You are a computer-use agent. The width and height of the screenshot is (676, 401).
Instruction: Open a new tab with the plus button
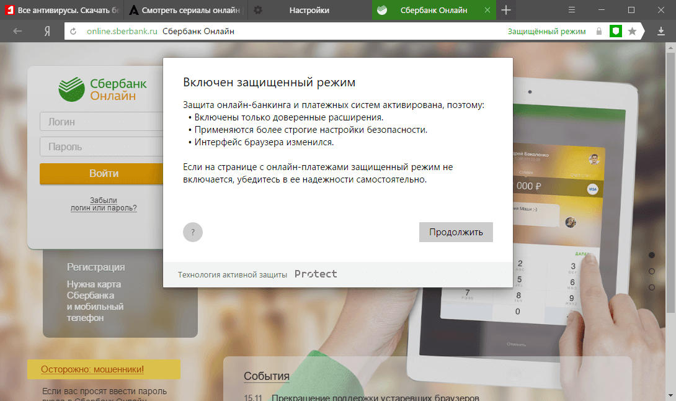506,10
